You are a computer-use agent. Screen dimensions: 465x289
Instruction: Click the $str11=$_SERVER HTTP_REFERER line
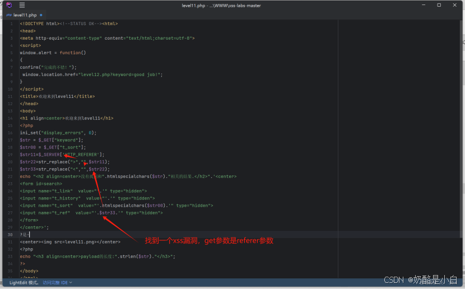click(62, 154)
